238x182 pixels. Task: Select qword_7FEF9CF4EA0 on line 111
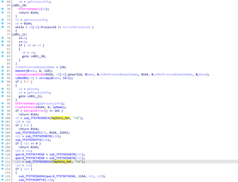pos(30,158)
